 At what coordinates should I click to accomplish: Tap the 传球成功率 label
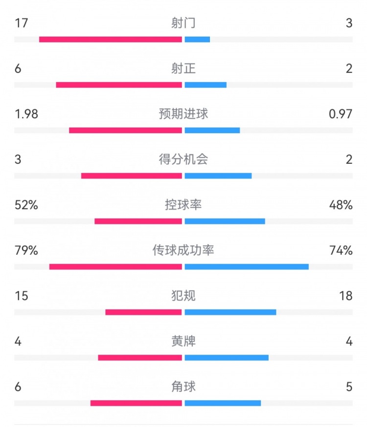click(183, 250)
